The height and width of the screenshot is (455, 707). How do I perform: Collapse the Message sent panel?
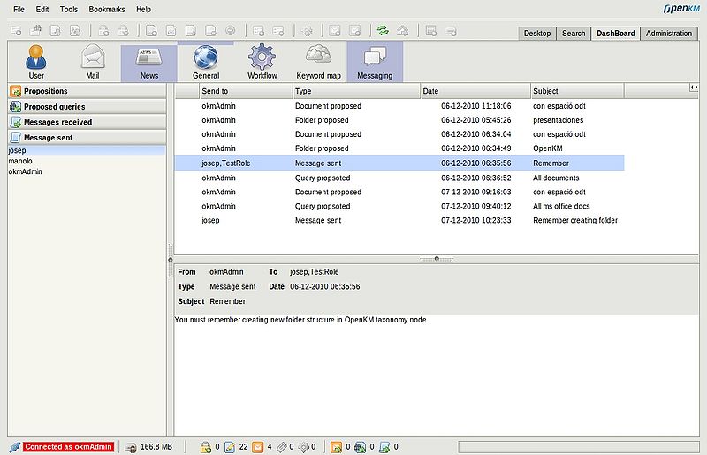tap(87, 138)
